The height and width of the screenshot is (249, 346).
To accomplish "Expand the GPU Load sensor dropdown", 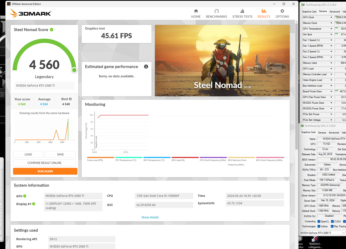I will click(331, 69).
